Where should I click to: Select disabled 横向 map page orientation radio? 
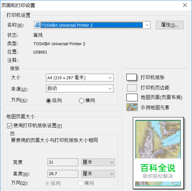click(81, 183)
